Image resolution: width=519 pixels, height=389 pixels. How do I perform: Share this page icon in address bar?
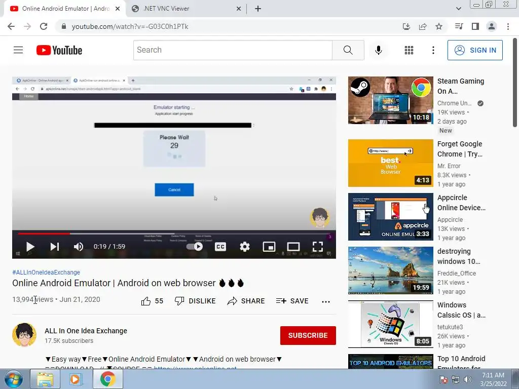423,26
